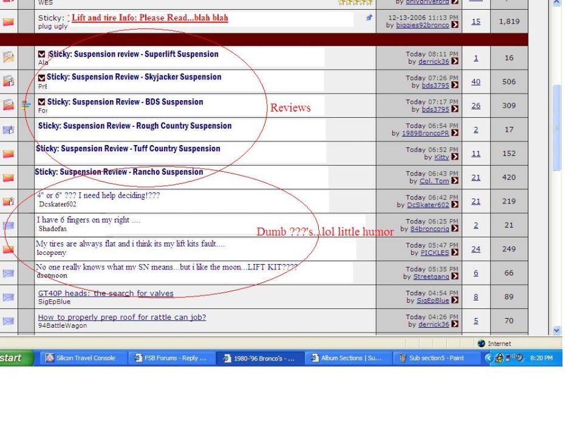This screenshot has height=437, width=583.
Task: Toggle checkbox next to Skyjacker Suspension sticky
Action: click(42, 77)
